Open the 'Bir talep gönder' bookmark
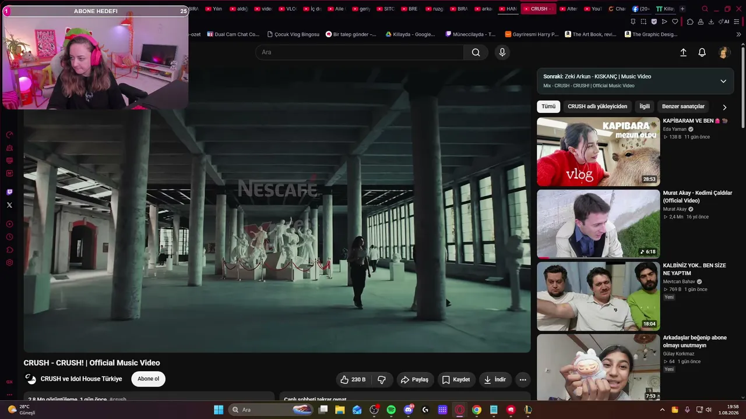The width and height of the screenshot is (746, 419). [351, 34]
